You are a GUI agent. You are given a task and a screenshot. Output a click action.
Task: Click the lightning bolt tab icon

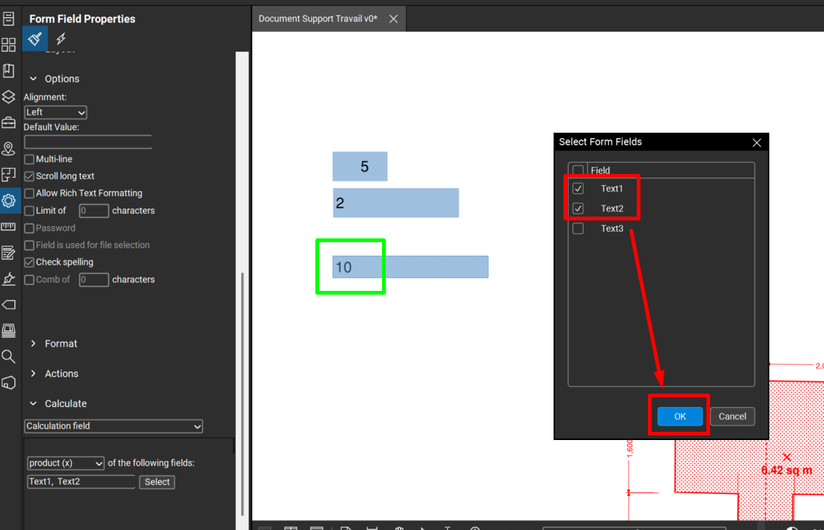[61, 39]
